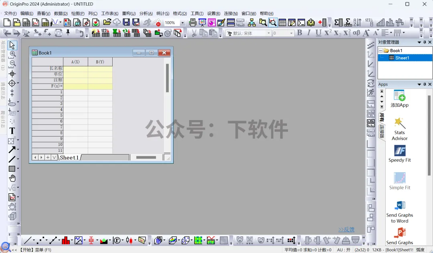This screenshot has height=253, width=433.
Task: Toggle Underline formatting button
Action: [318, 33]
